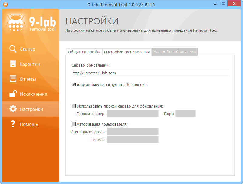243x184 pixels.
Task: Open the Отчеты page
Action: [31, 79]
